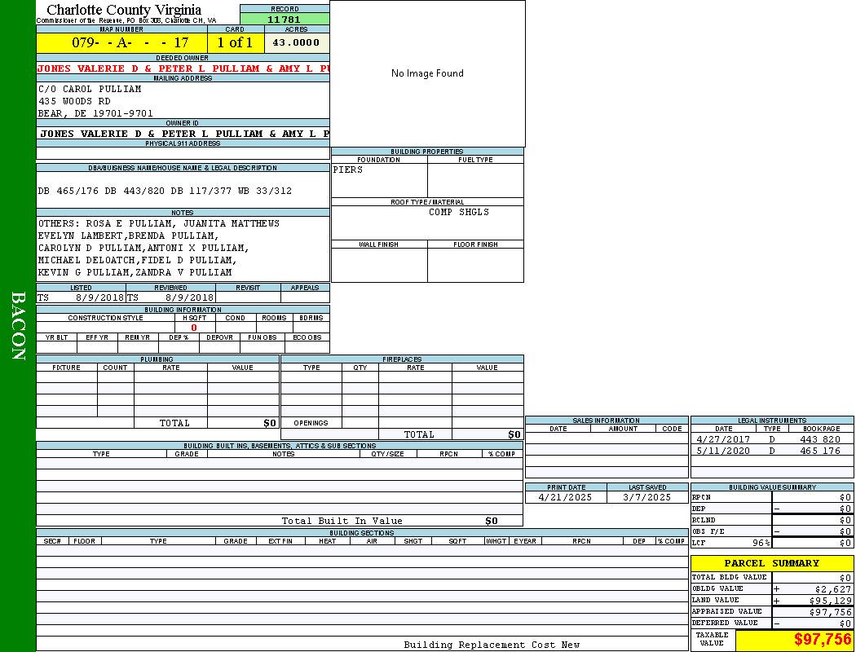Select the mailing address line 435 WOODS RD
Viewport: 856px width, 652px height.
coord(75,101)
